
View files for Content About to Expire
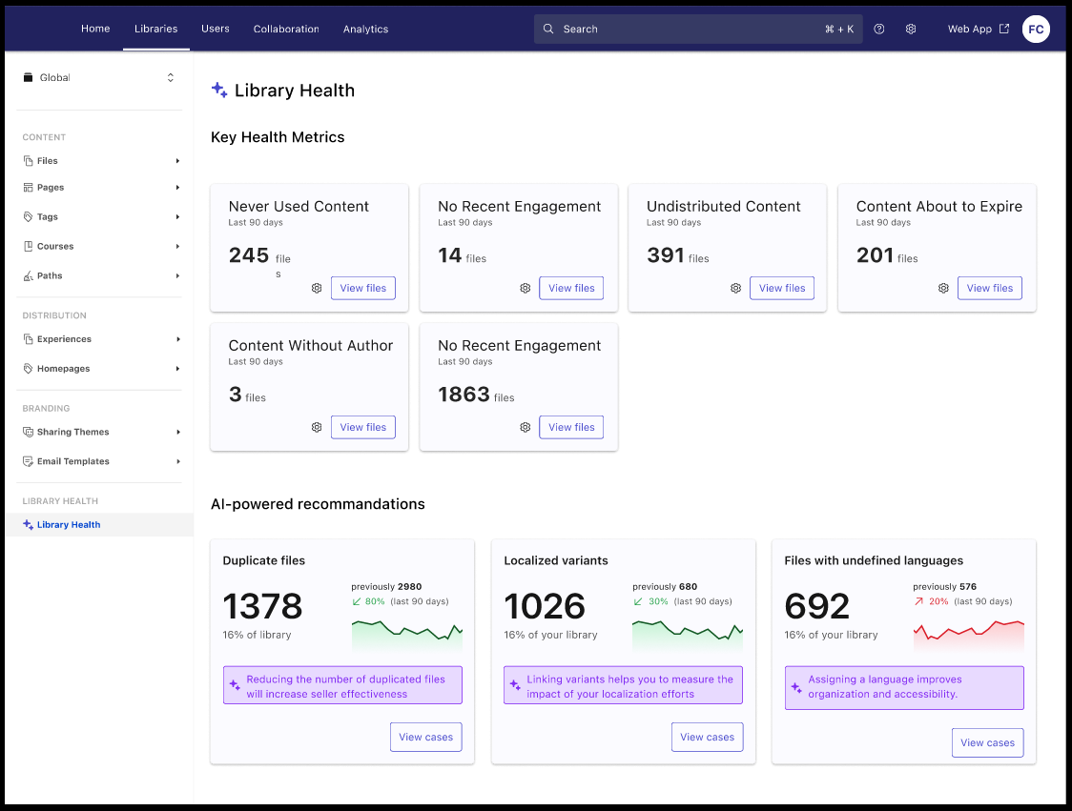pos(990,289)
